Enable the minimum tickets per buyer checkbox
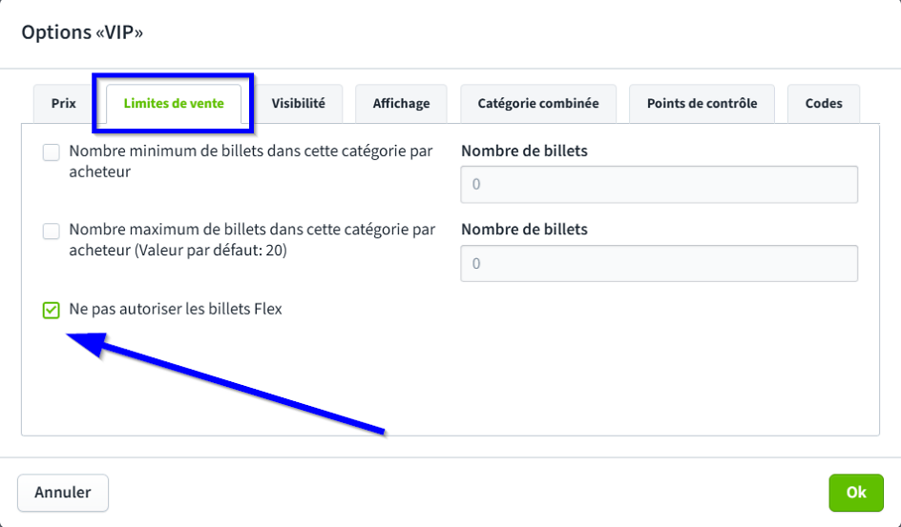Image resolution: width=901 pixels, height=527 pixels. 52,152
